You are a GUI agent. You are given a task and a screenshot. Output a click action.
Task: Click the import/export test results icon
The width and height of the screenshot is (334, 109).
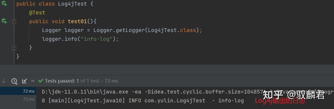click(x=24, y=81)
